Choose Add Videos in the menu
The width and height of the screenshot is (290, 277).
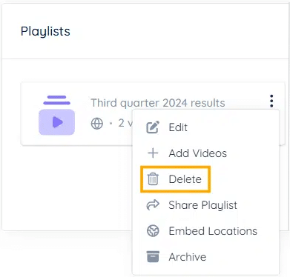tap(205, 153)
